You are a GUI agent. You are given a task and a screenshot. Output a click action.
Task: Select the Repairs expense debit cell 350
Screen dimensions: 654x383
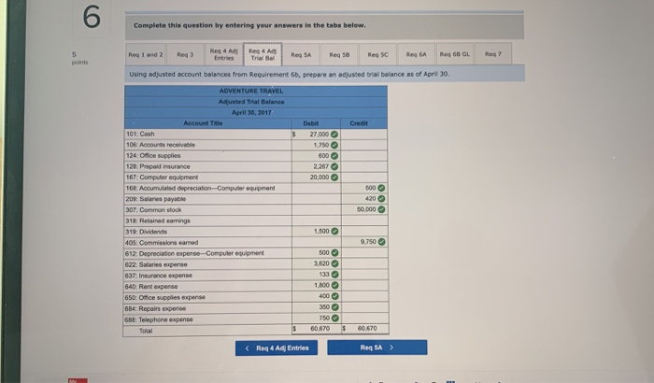point(316,307)
